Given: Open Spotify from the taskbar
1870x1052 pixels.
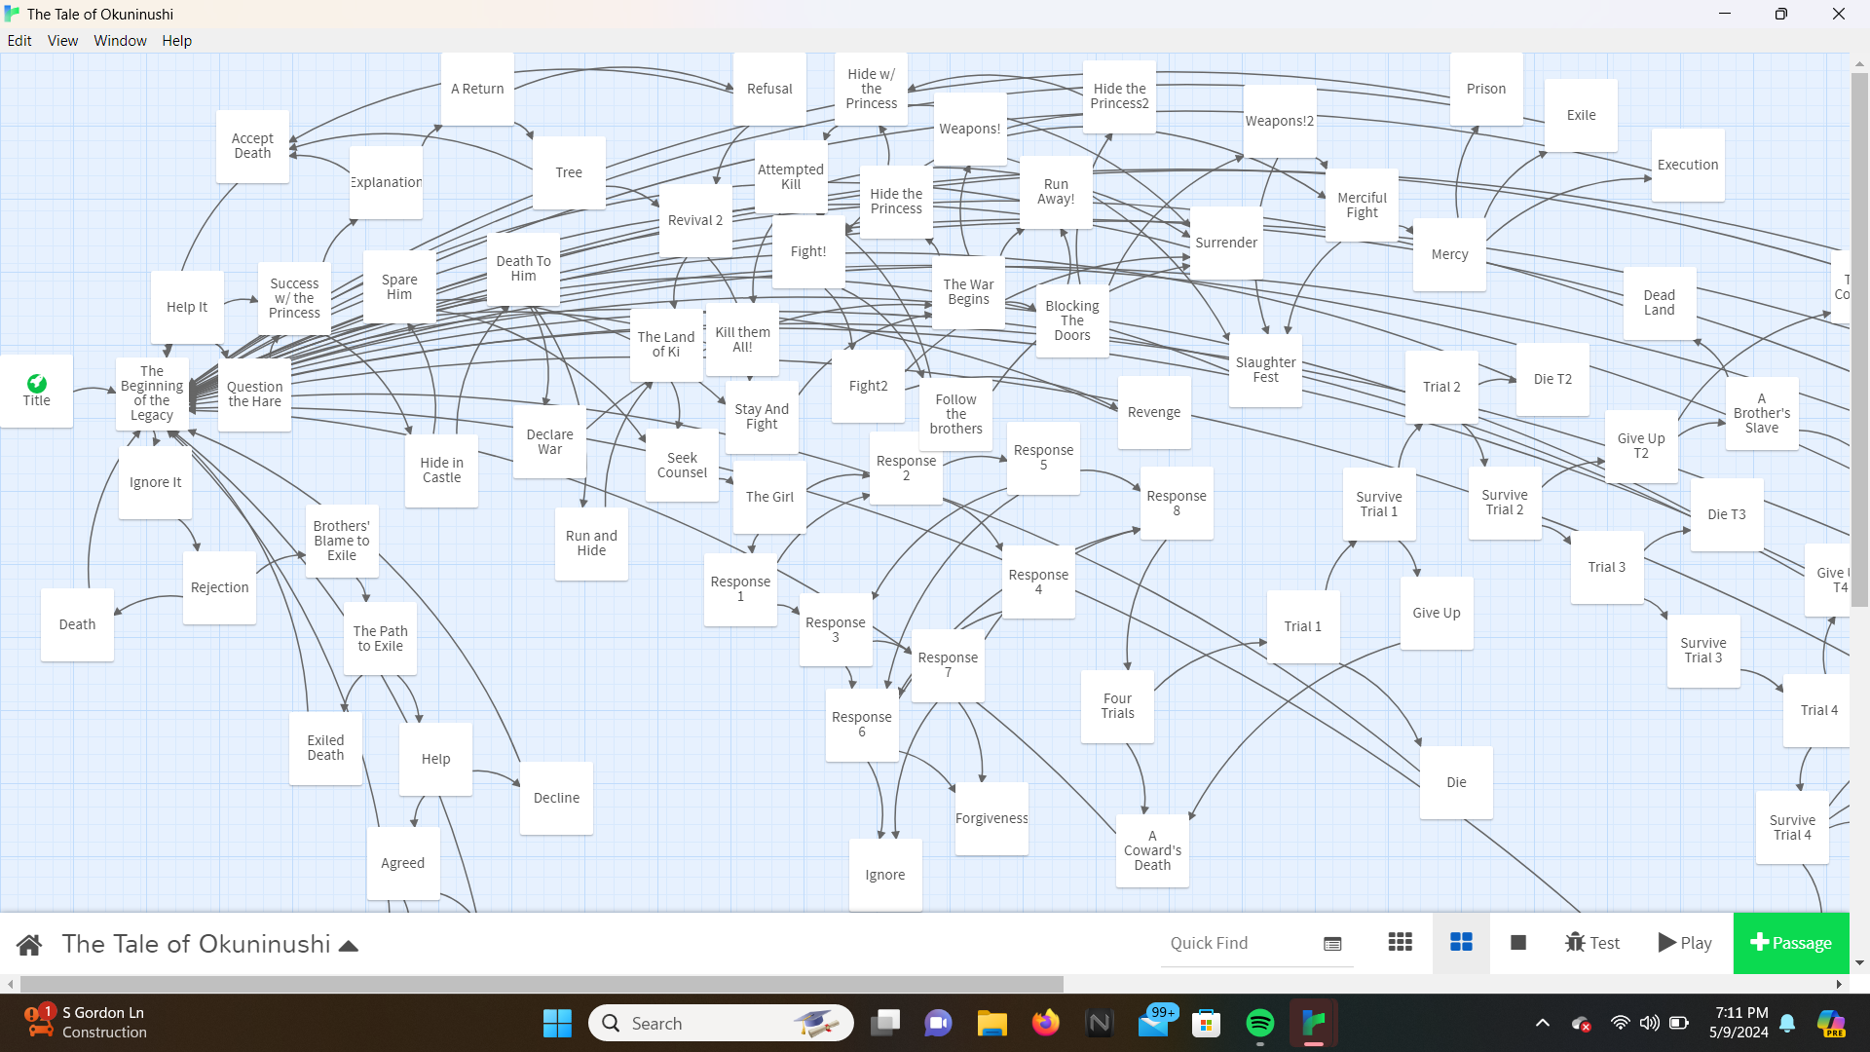Looking at the screenshot, I should 1259,1023.
